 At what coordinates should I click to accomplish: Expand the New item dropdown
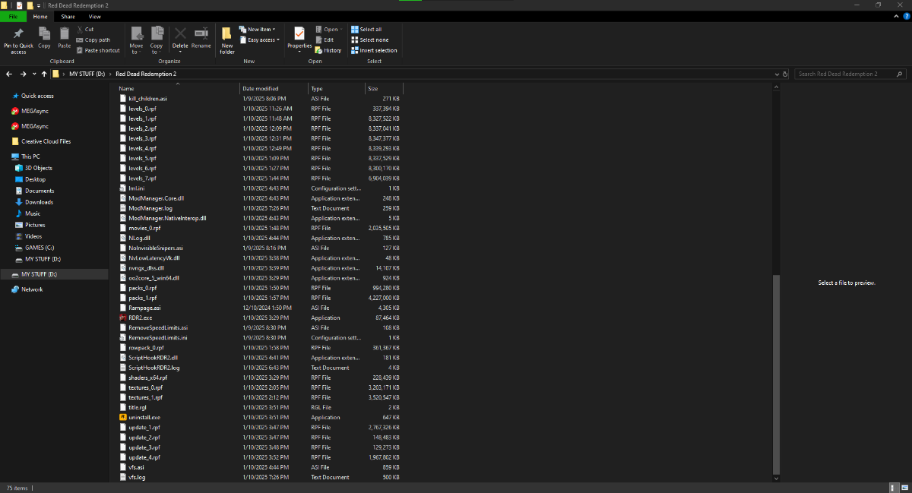258,29
